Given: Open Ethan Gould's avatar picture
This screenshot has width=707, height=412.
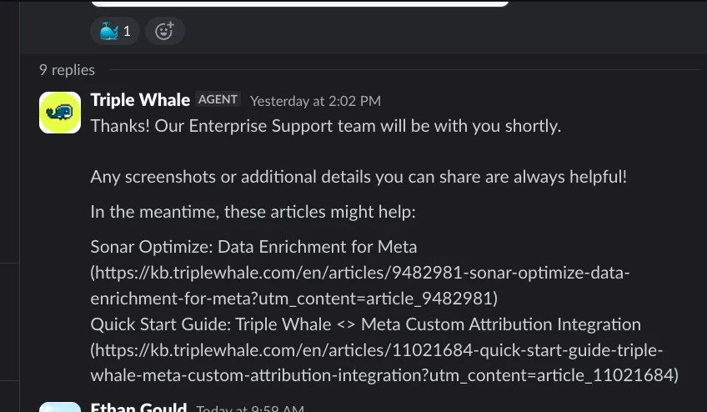Looking at the screenshot, I should click(x=60, y=407).
